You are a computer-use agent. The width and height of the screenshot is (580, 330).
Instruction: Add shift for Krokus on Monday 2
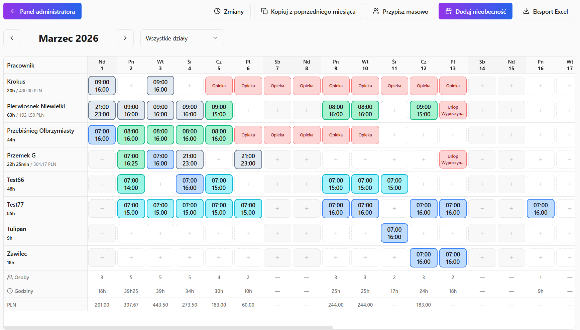(131, 86)
